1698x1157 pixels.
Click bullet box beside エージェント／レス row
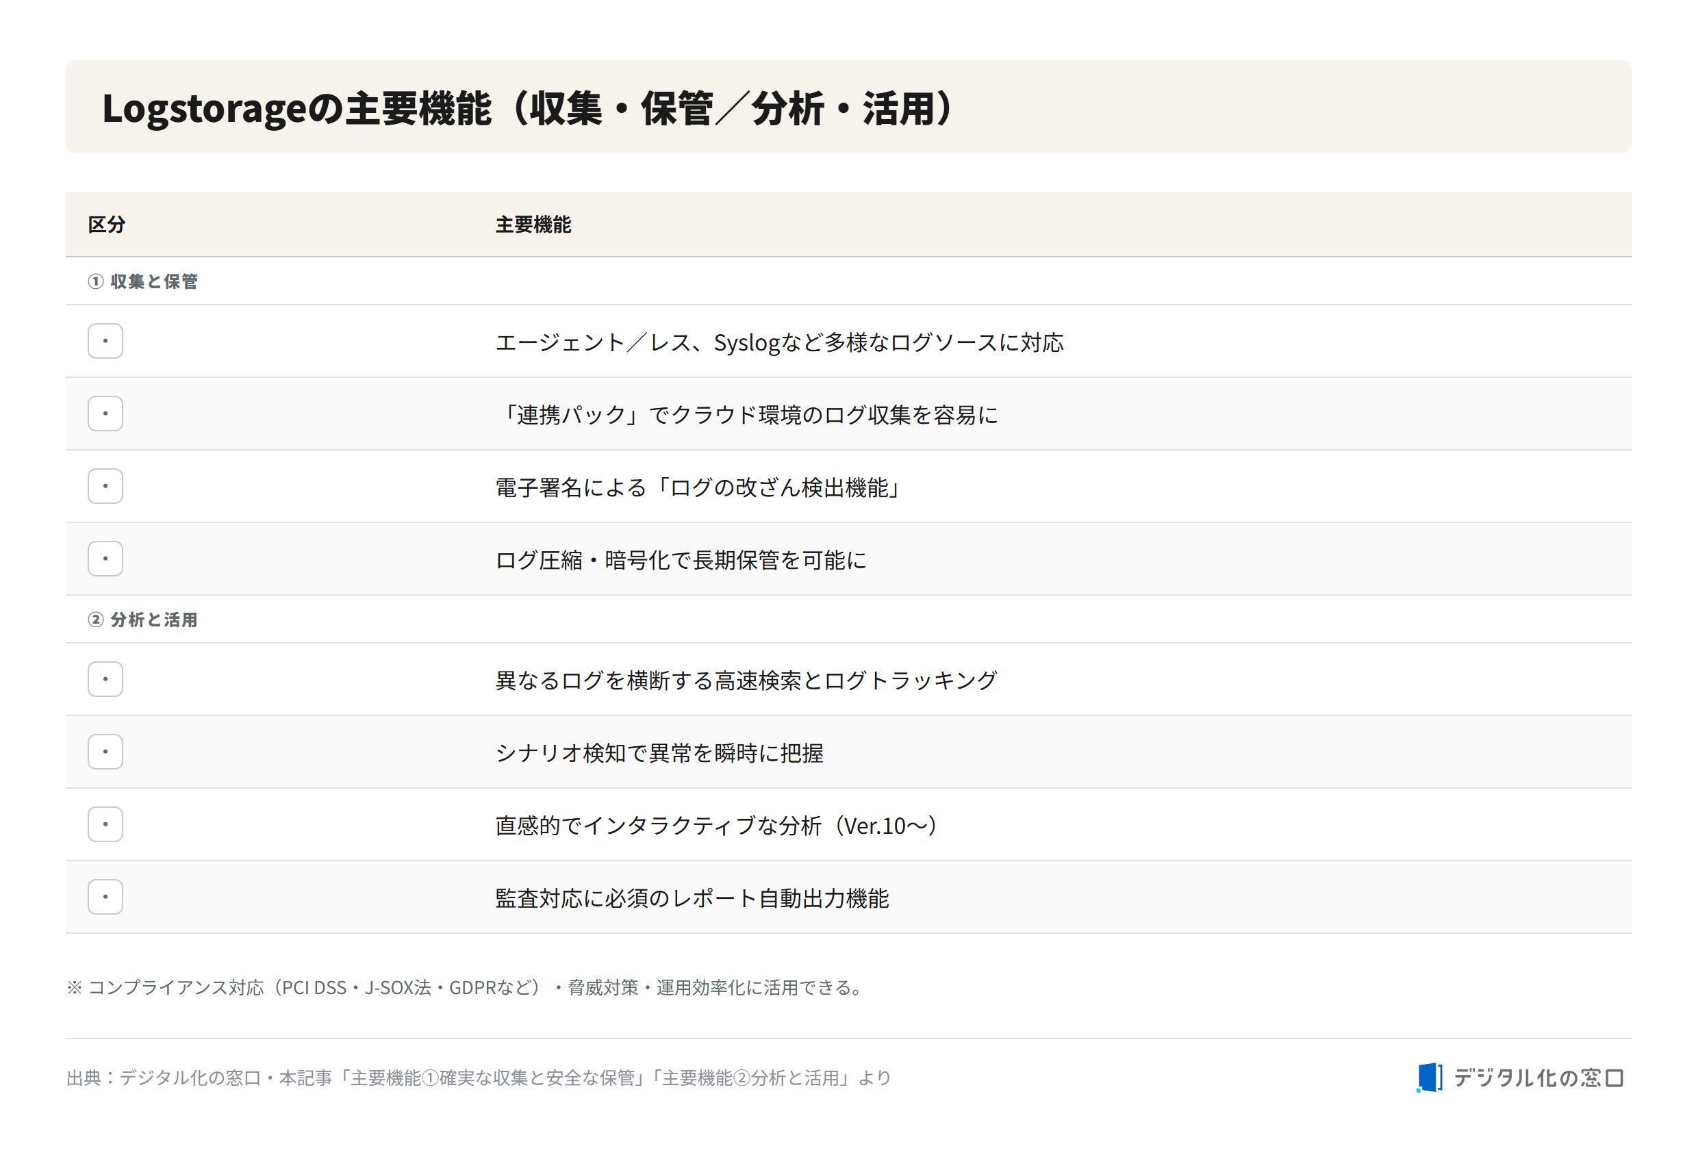pos(105,341)
